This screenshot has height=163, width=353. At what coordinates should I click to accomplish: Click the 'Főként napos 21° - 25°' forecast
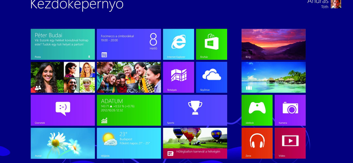click(135, 143)
